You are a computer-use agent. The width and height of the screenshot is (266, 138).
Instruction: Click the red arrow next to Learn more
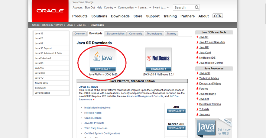click(x=94, y=100)
